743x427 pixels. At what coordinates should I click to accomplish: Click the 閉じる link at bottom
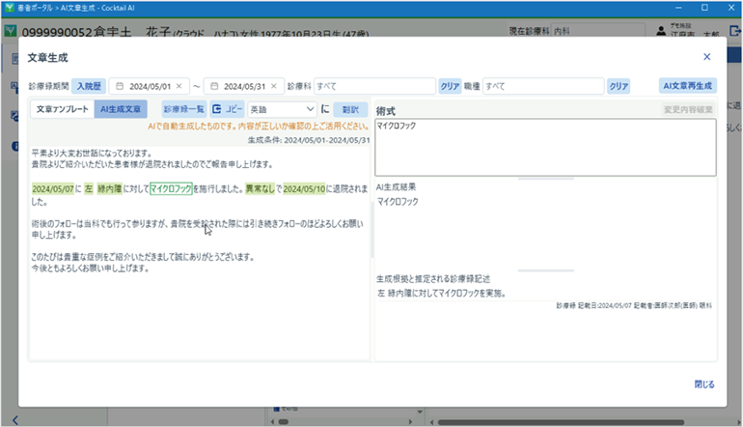tap(704, 384)
